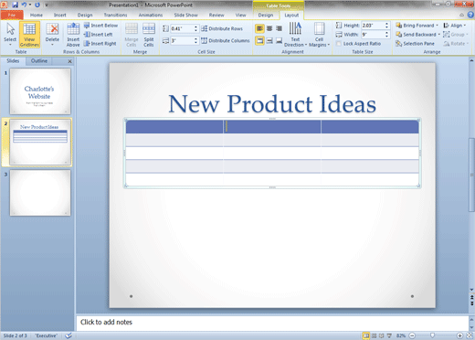Switch to the Outline pane tab
This screenshot has width=475, height=340.
click(x=39, y=61)
